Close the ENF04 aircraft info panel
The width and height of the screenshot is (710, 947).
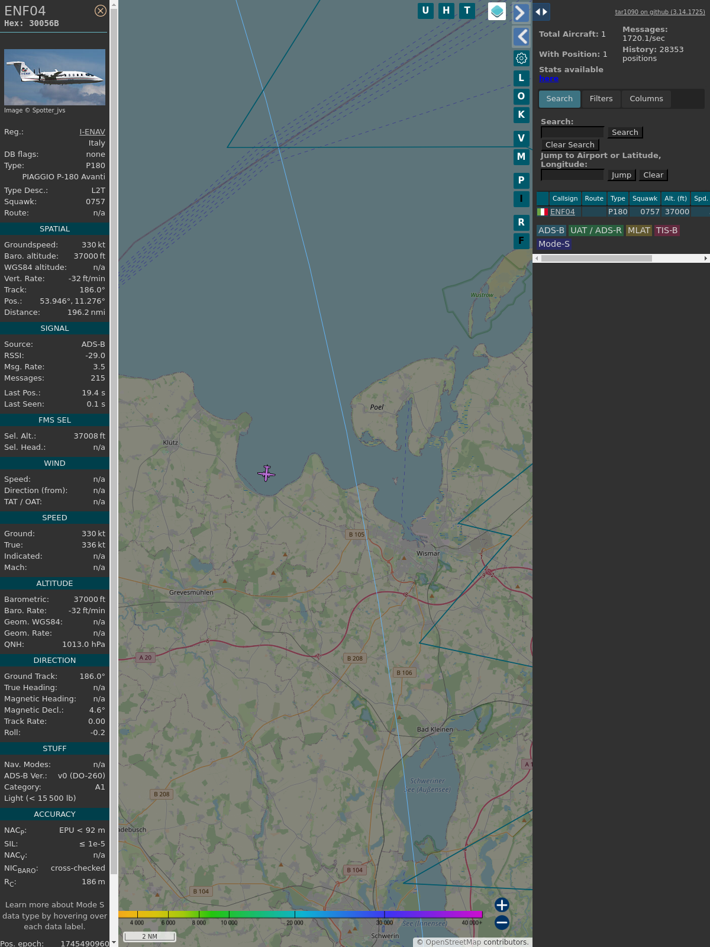click(x=101, y=11)
